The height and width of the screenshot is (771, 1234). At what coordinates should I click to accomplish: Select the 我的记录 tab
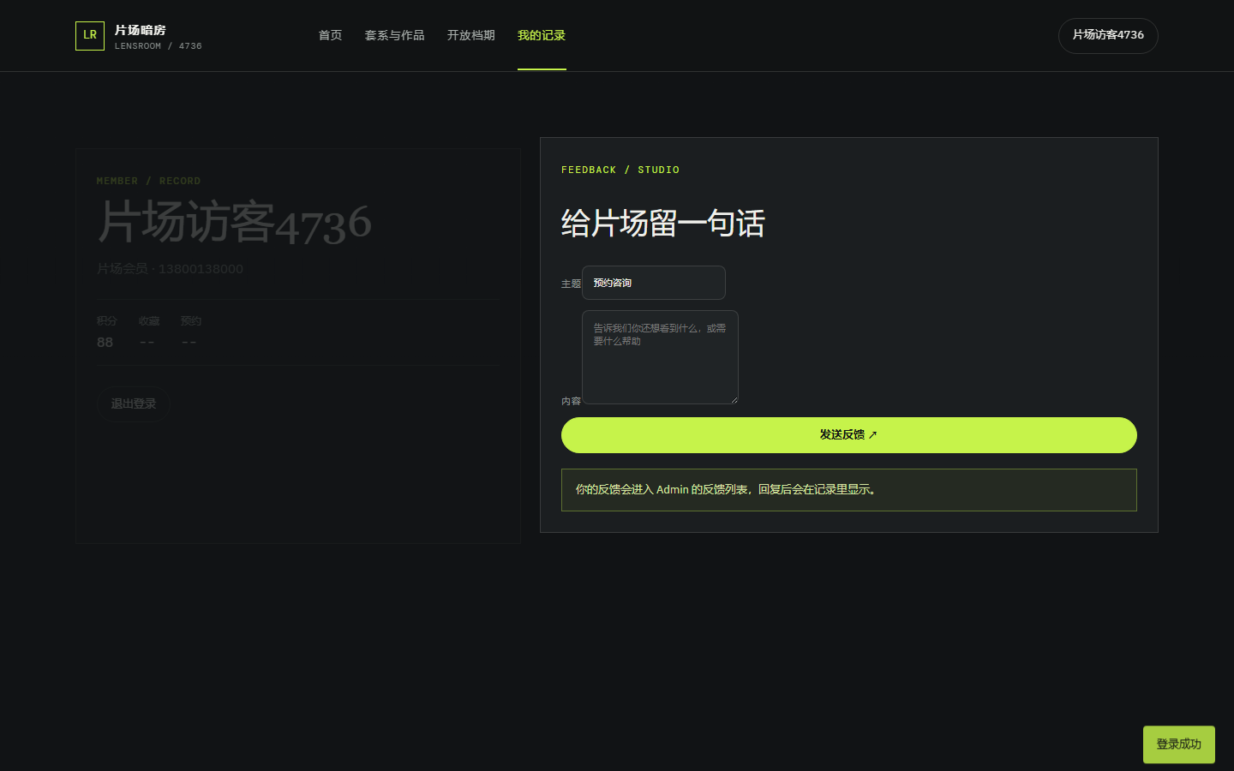coord(542,36)
